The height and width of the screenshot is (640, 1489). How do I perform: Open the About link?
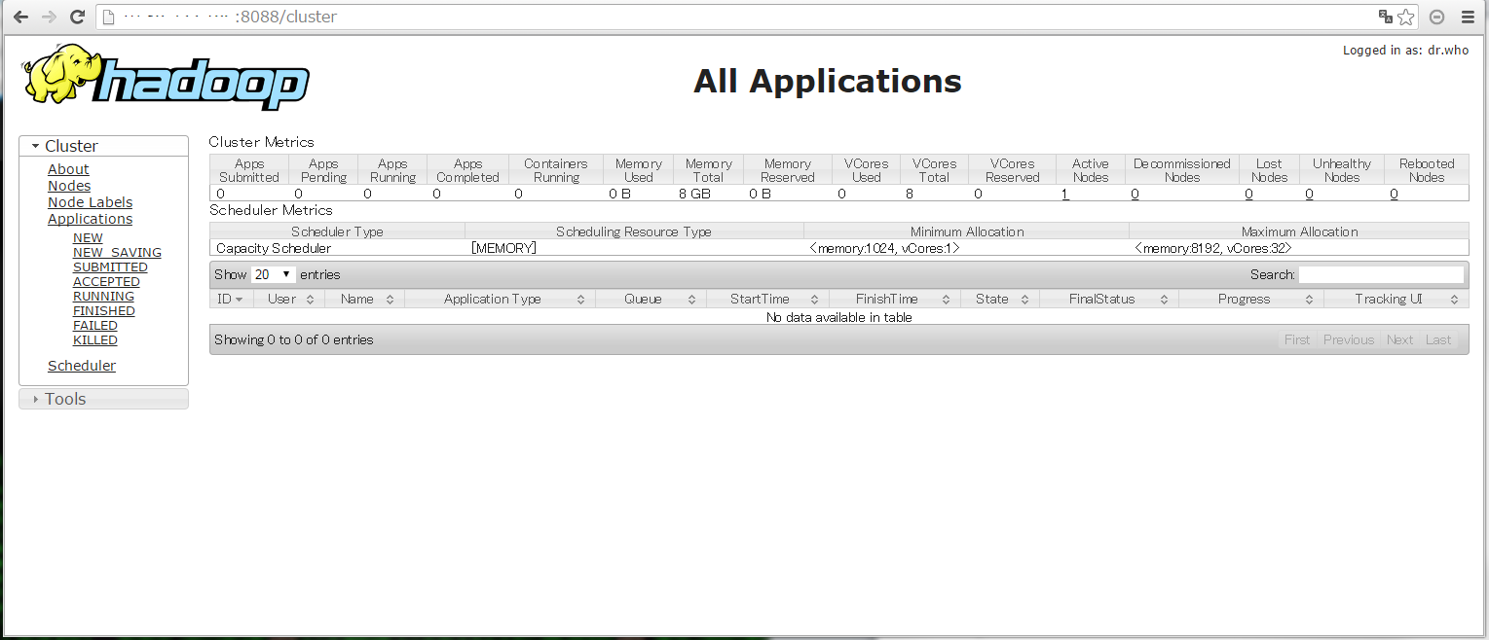click(68, 169)
